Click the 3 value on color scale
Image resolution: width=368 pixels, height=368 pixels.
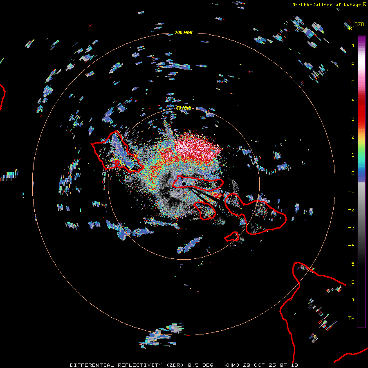pyautogui.click(x=353, y=119)
